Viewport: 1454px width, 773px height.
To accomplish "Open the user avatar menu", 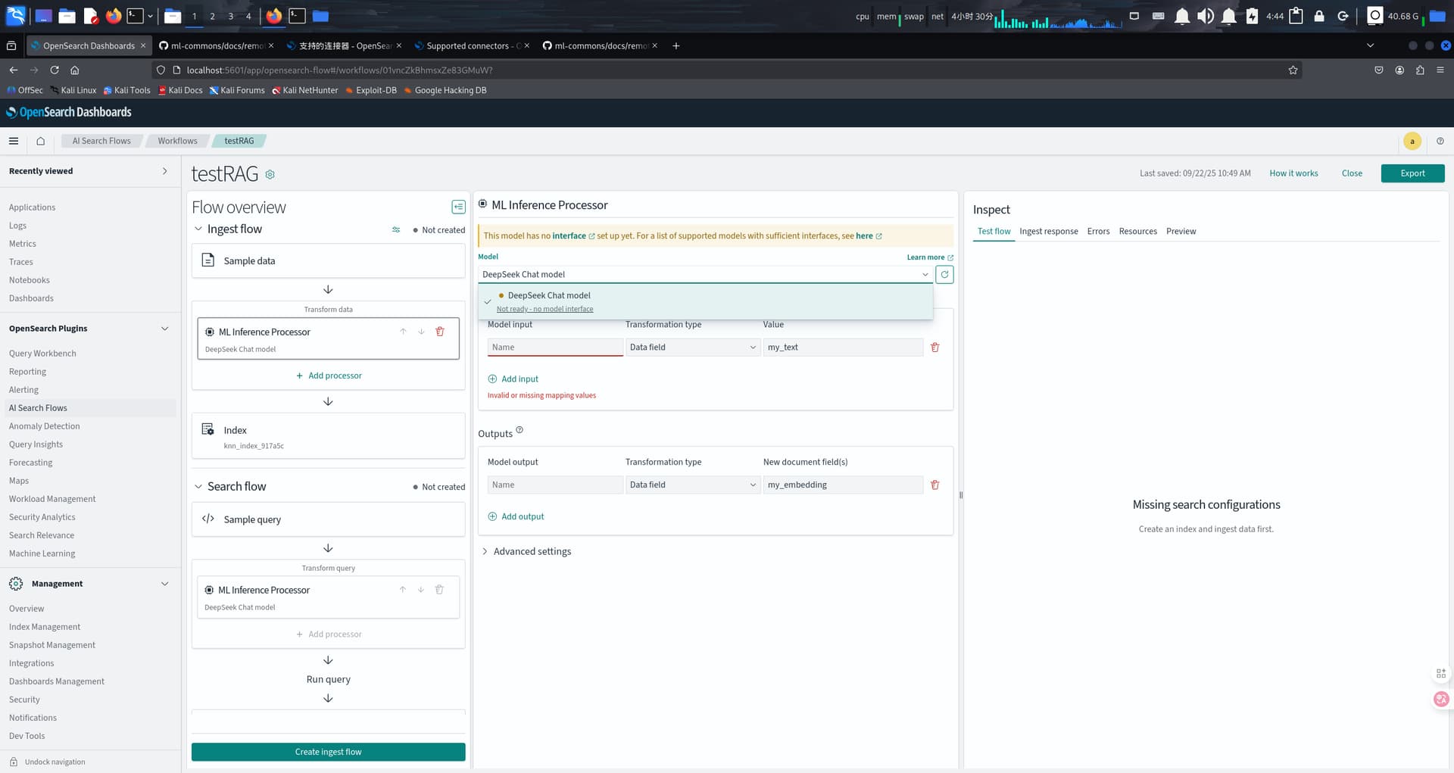I will (1412, 141).
